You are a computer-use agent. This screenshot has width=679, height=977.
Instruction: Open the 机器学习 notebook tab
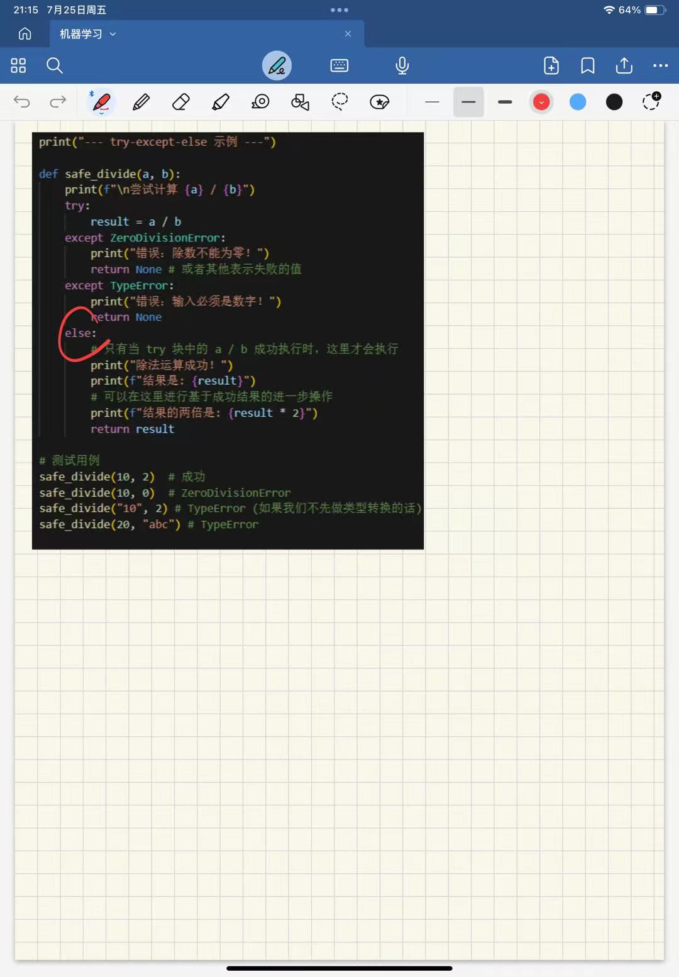click(x=207, y=34)
